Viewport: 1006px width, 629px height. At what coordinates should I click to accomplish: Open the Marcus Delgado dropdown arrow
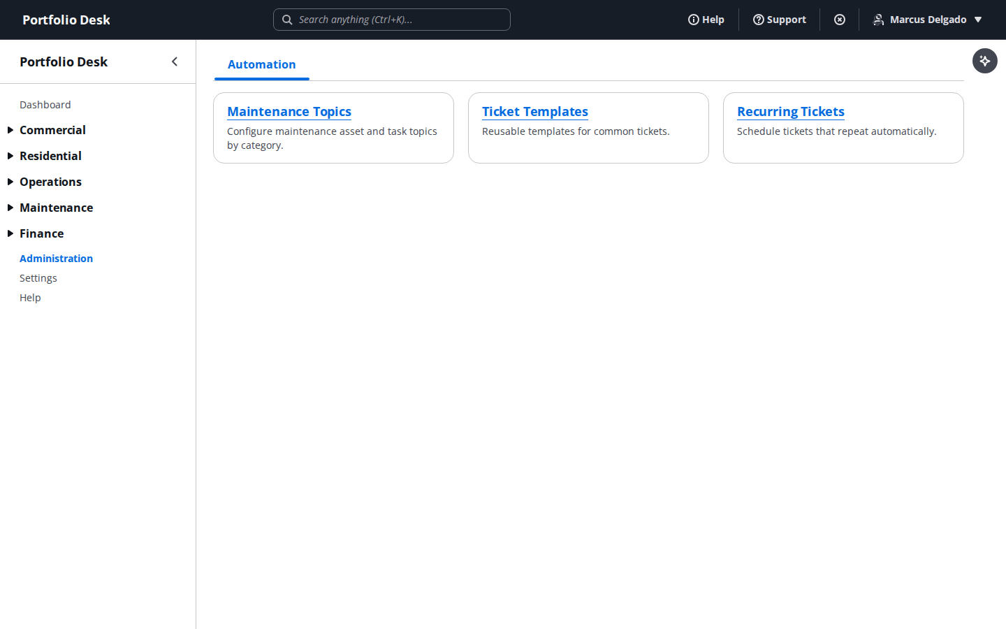(x=978, y=20)
